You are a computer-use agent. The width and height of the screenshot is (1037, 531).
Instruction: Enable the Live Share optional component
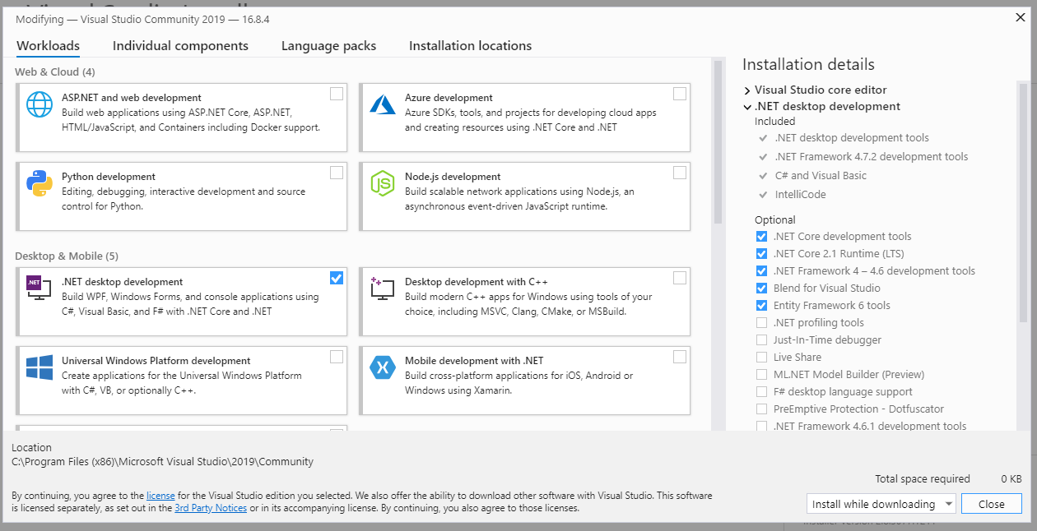pos(761,358)
